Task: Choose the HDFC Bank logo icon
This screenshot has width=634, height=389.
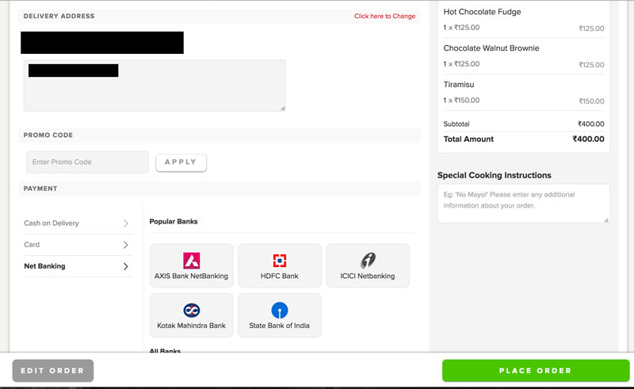Action: pyautogui.click(x=280, y=261)
